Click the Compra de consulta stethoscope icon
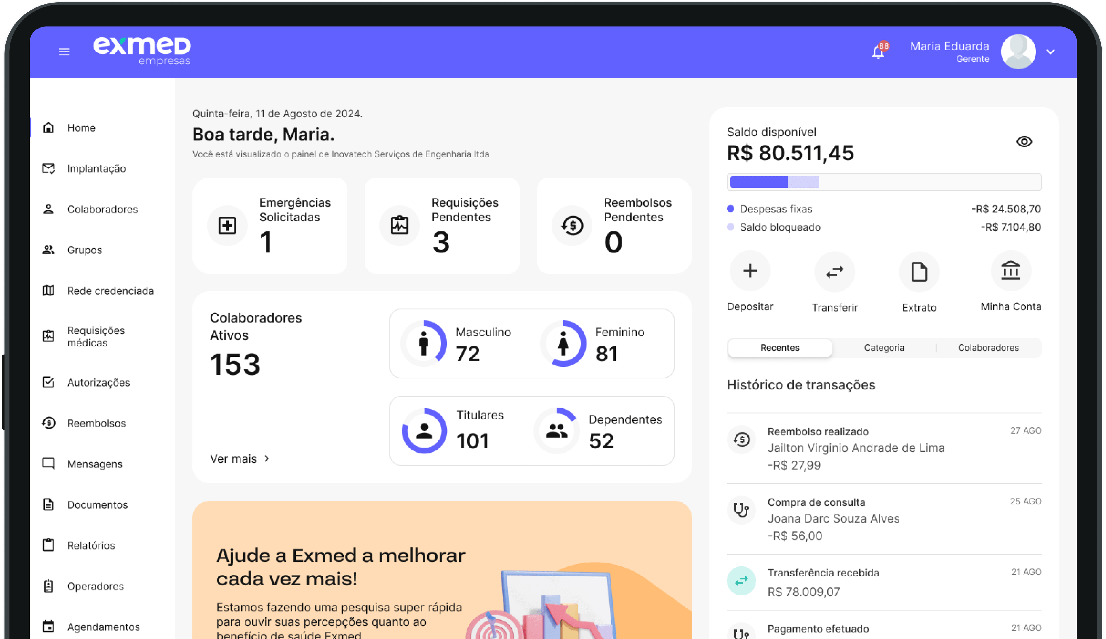This screenshot has height=639, width=1106. point(741,510)
